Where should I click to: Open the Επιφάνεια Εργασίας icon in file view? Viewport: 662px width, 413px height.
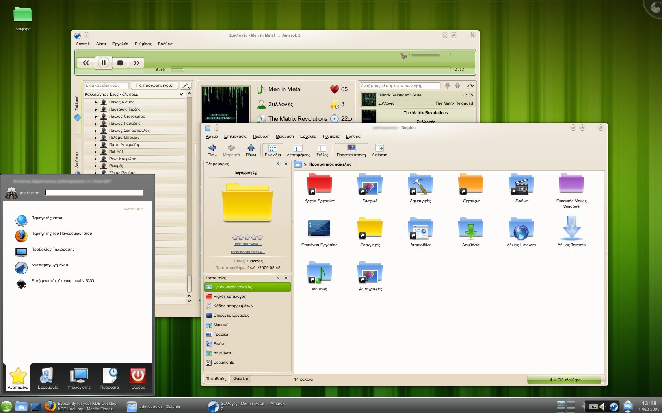click(319, 232)
